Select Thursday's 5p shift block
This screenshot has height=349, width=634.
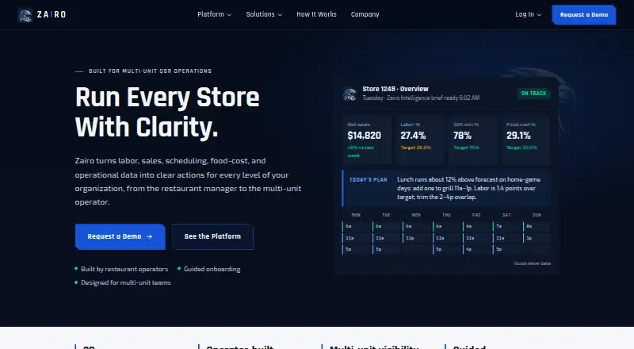[x=447, y=249]
